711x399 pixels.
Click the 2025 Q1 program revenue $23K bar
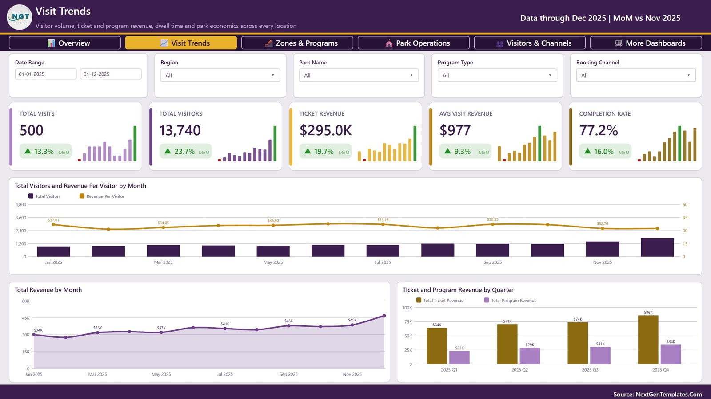pos(459,357)
